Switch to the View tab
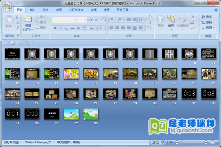Image resolution: width=221 pixels, height=147 pixels. pyautogui.click(x=106, y=10)
